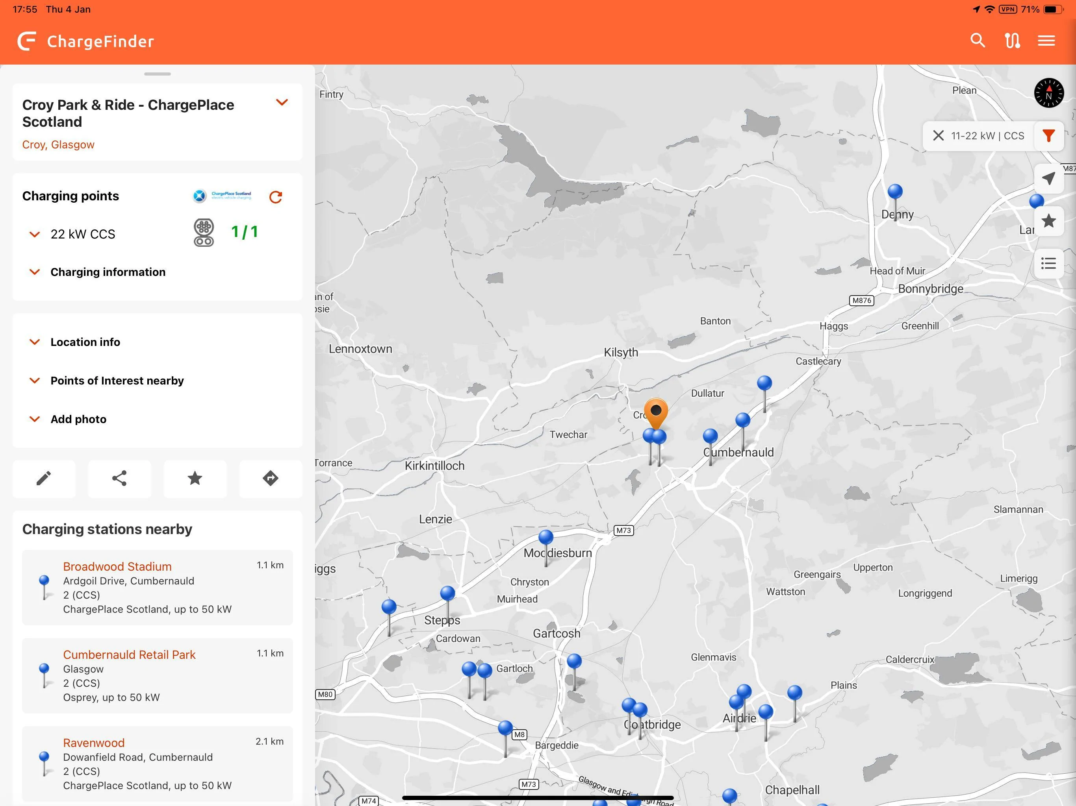The width and height of the screenshot is (1076, 806).
Task: Open the search magnifier icon
Action: pyautogui.click(x=978, y=41)
